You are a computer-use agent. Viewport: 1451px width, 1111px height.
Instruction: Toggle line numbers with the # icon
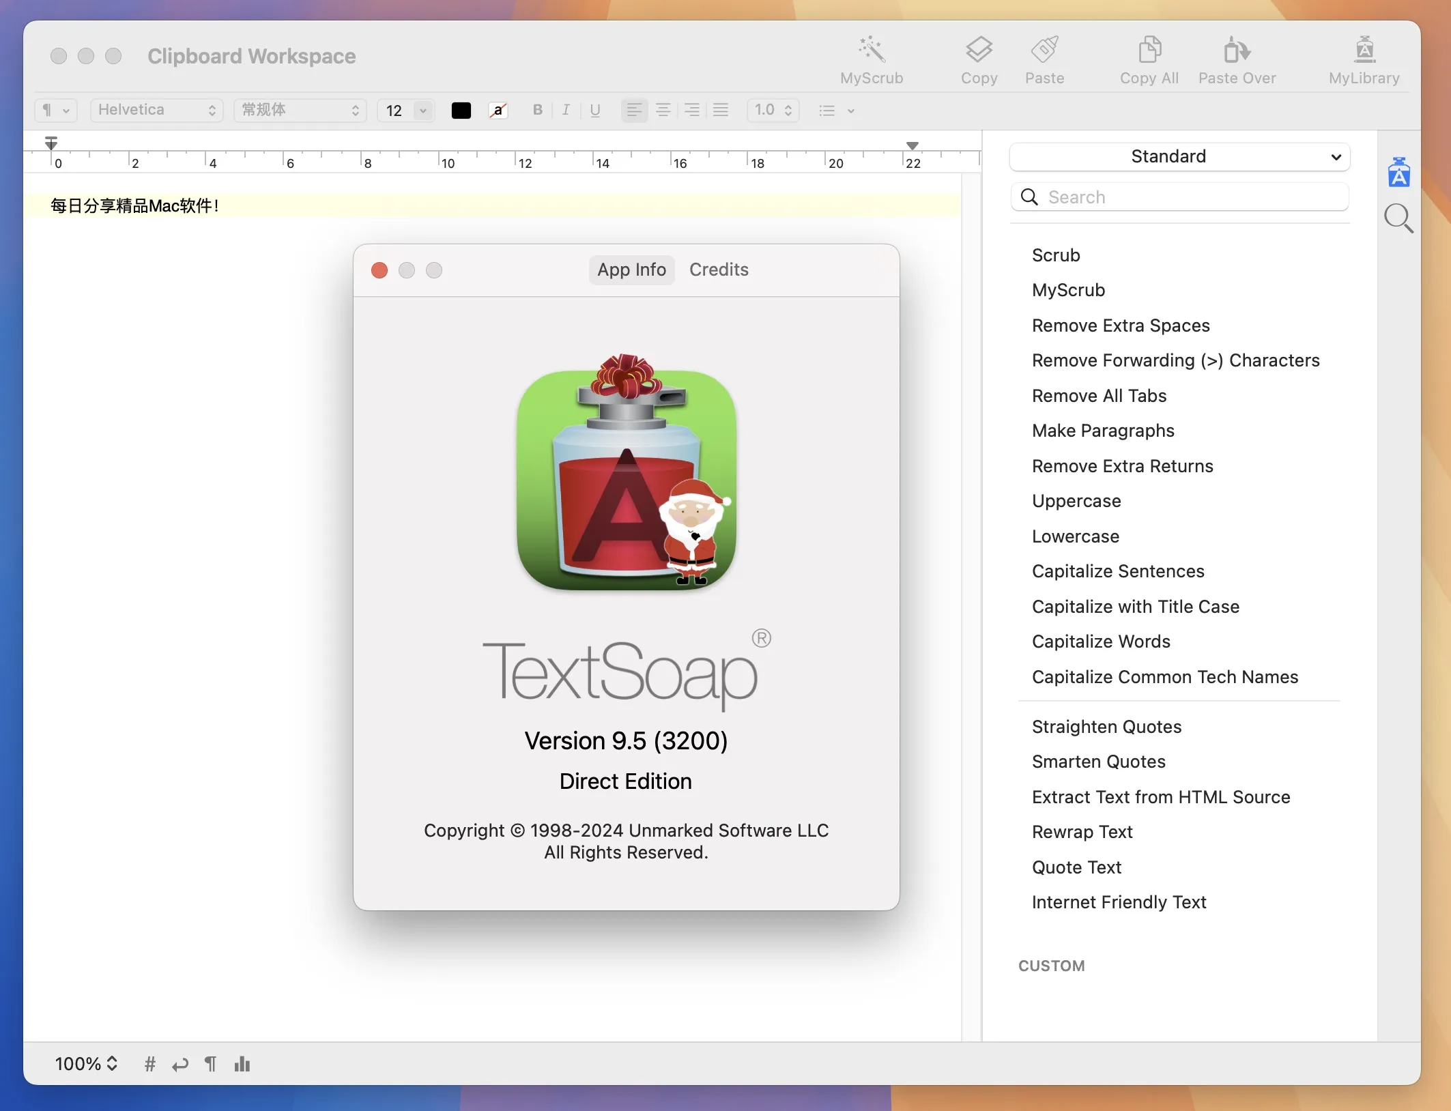pyautogui.click(x=150, y=1064)
